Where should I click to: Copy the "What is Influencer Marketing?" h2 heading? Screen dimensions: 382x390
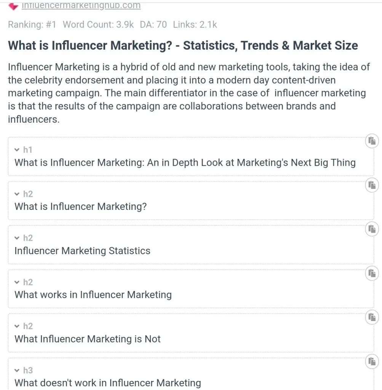[372, 185]
